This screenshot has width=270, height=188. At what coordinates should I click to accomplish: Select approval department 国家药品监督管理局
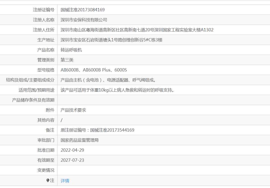coord(80,140)
